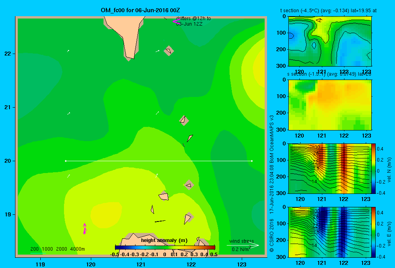The width and height of the screenshot is (395, 268).
Task: Click the island near 121.9°E 18.9°N
Action: 188,218
